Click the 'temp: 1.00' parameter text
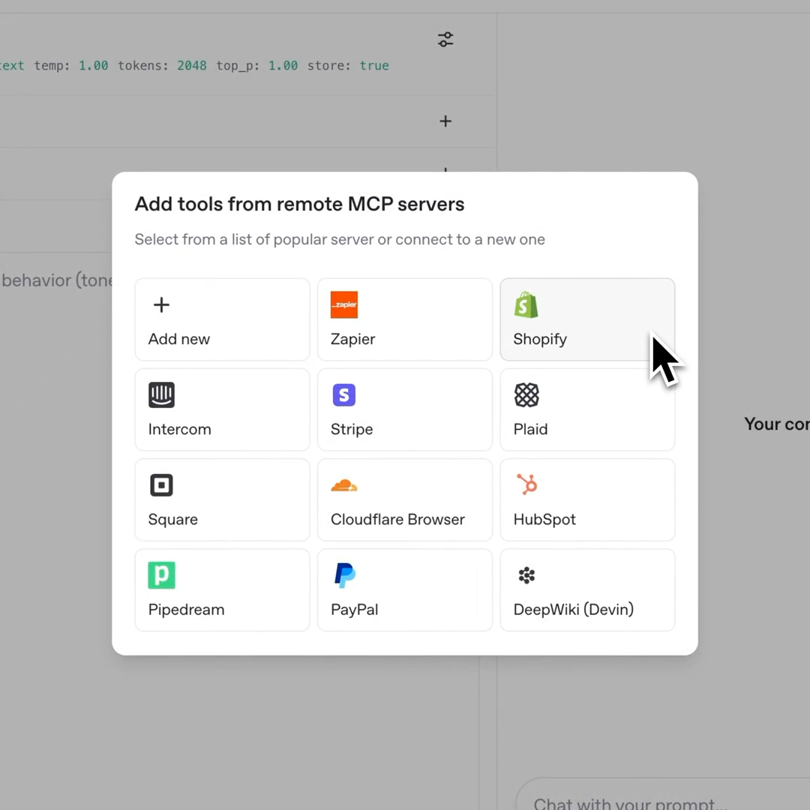 point(71,65)
